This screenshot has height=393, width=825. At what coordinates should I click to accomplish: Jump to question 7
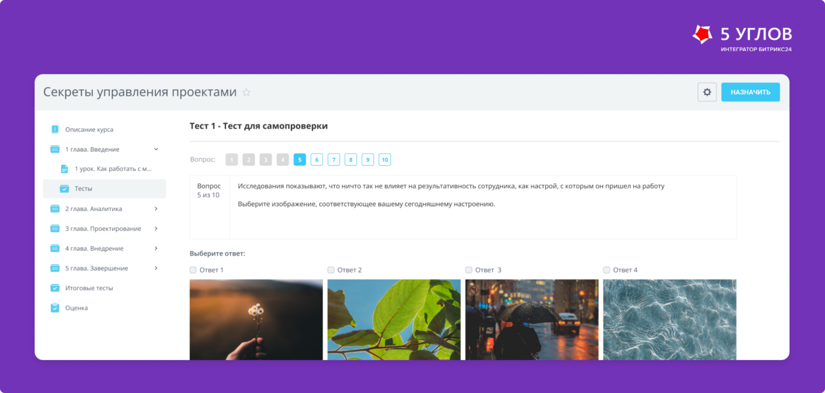coord(333,160)
